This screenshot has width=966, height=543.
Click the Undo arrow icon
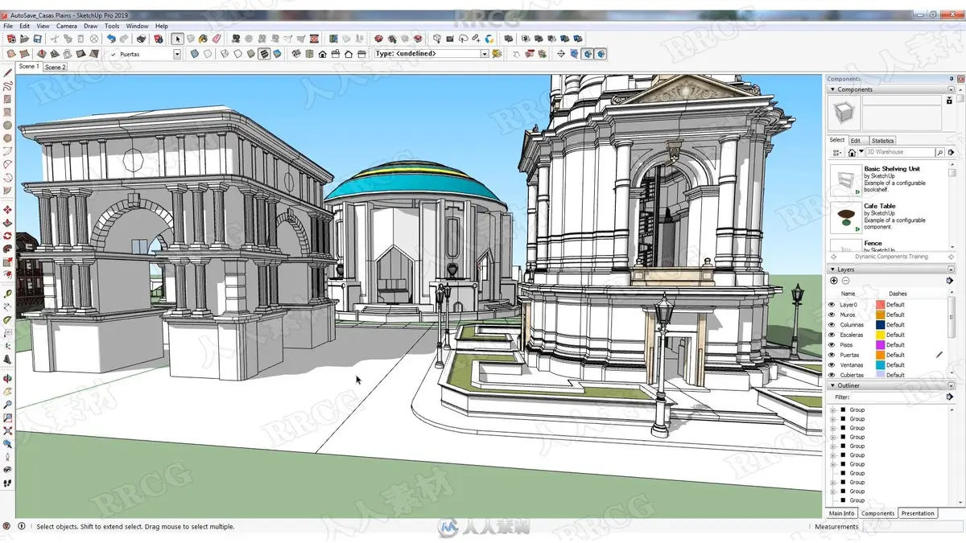pos(111,38)
